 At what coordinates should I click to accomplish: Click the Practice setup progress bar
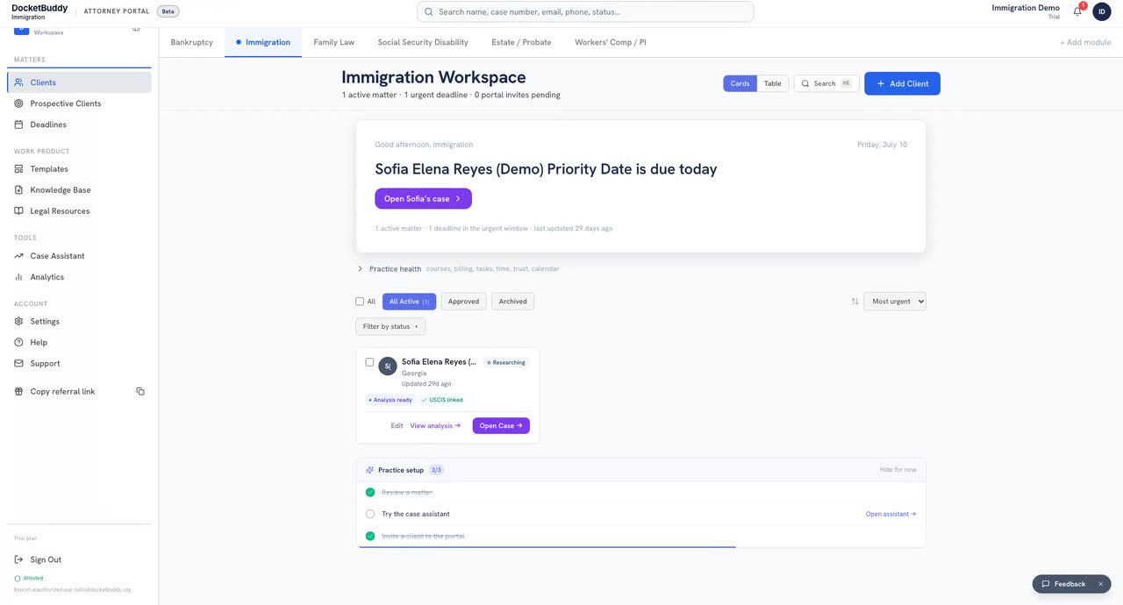tap(640, 546)
